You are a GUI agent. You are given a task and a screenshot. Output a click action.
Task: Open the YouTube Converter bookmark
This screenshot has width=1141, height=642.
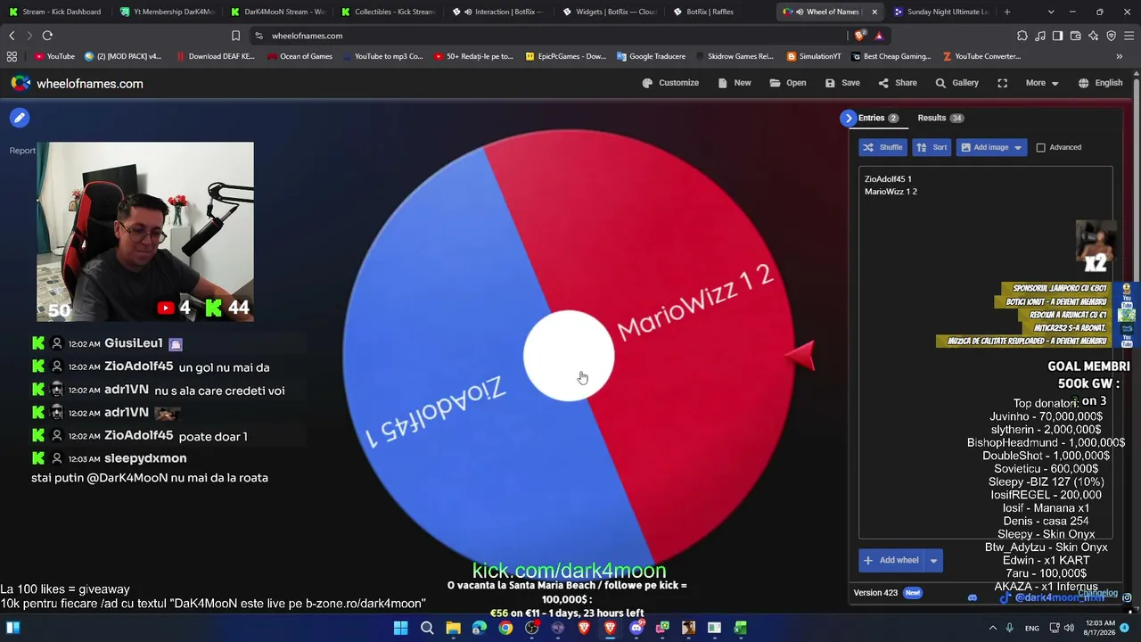(981, 56)
